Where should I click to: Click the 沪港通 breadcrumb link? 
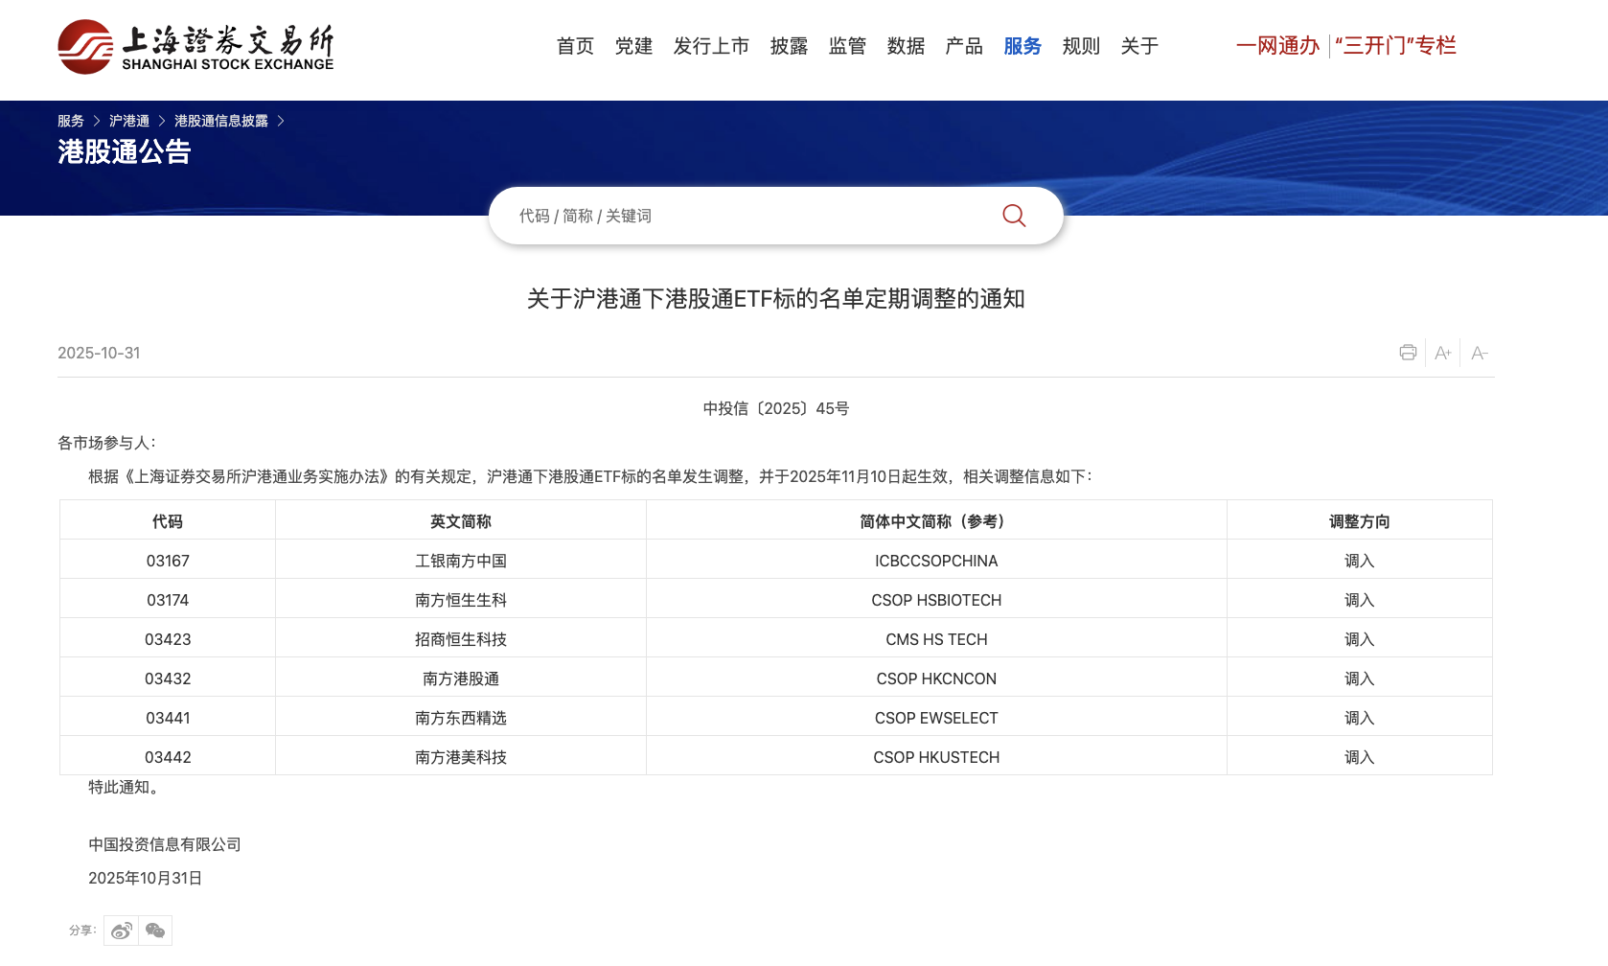coord(129,121)
